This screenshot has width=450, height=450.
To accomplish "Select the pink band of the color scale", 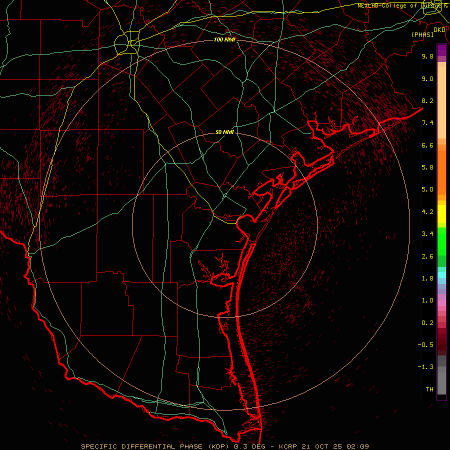I will coord(441,303).
